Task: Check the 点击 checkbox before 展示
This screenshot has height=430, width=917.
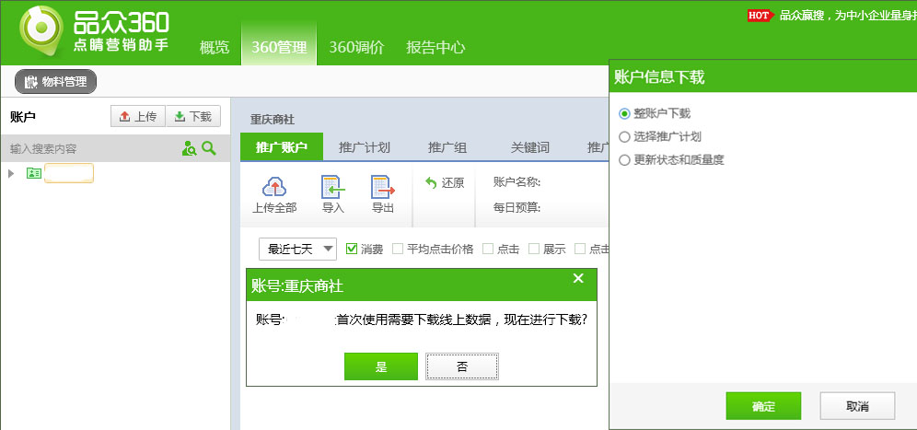Action: click(488, 249)
